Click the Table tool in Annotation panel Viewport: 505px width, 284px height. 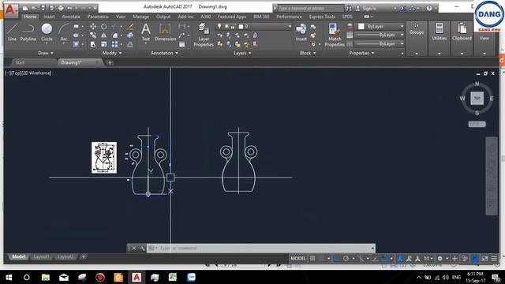182,44
